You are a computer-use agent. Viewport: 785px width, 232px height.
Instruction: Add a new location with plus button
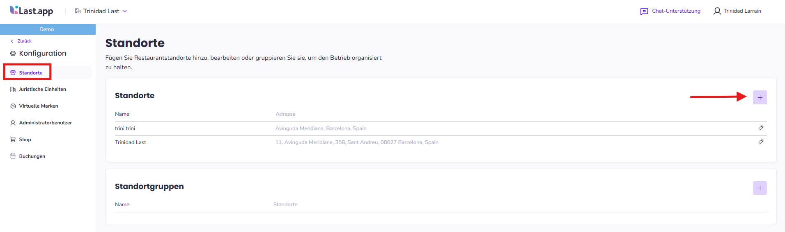pos(760,97)
